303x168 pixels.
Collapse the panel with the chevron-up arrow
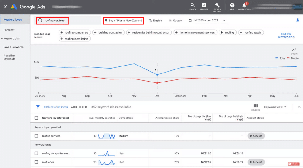(x=299, y=107)
